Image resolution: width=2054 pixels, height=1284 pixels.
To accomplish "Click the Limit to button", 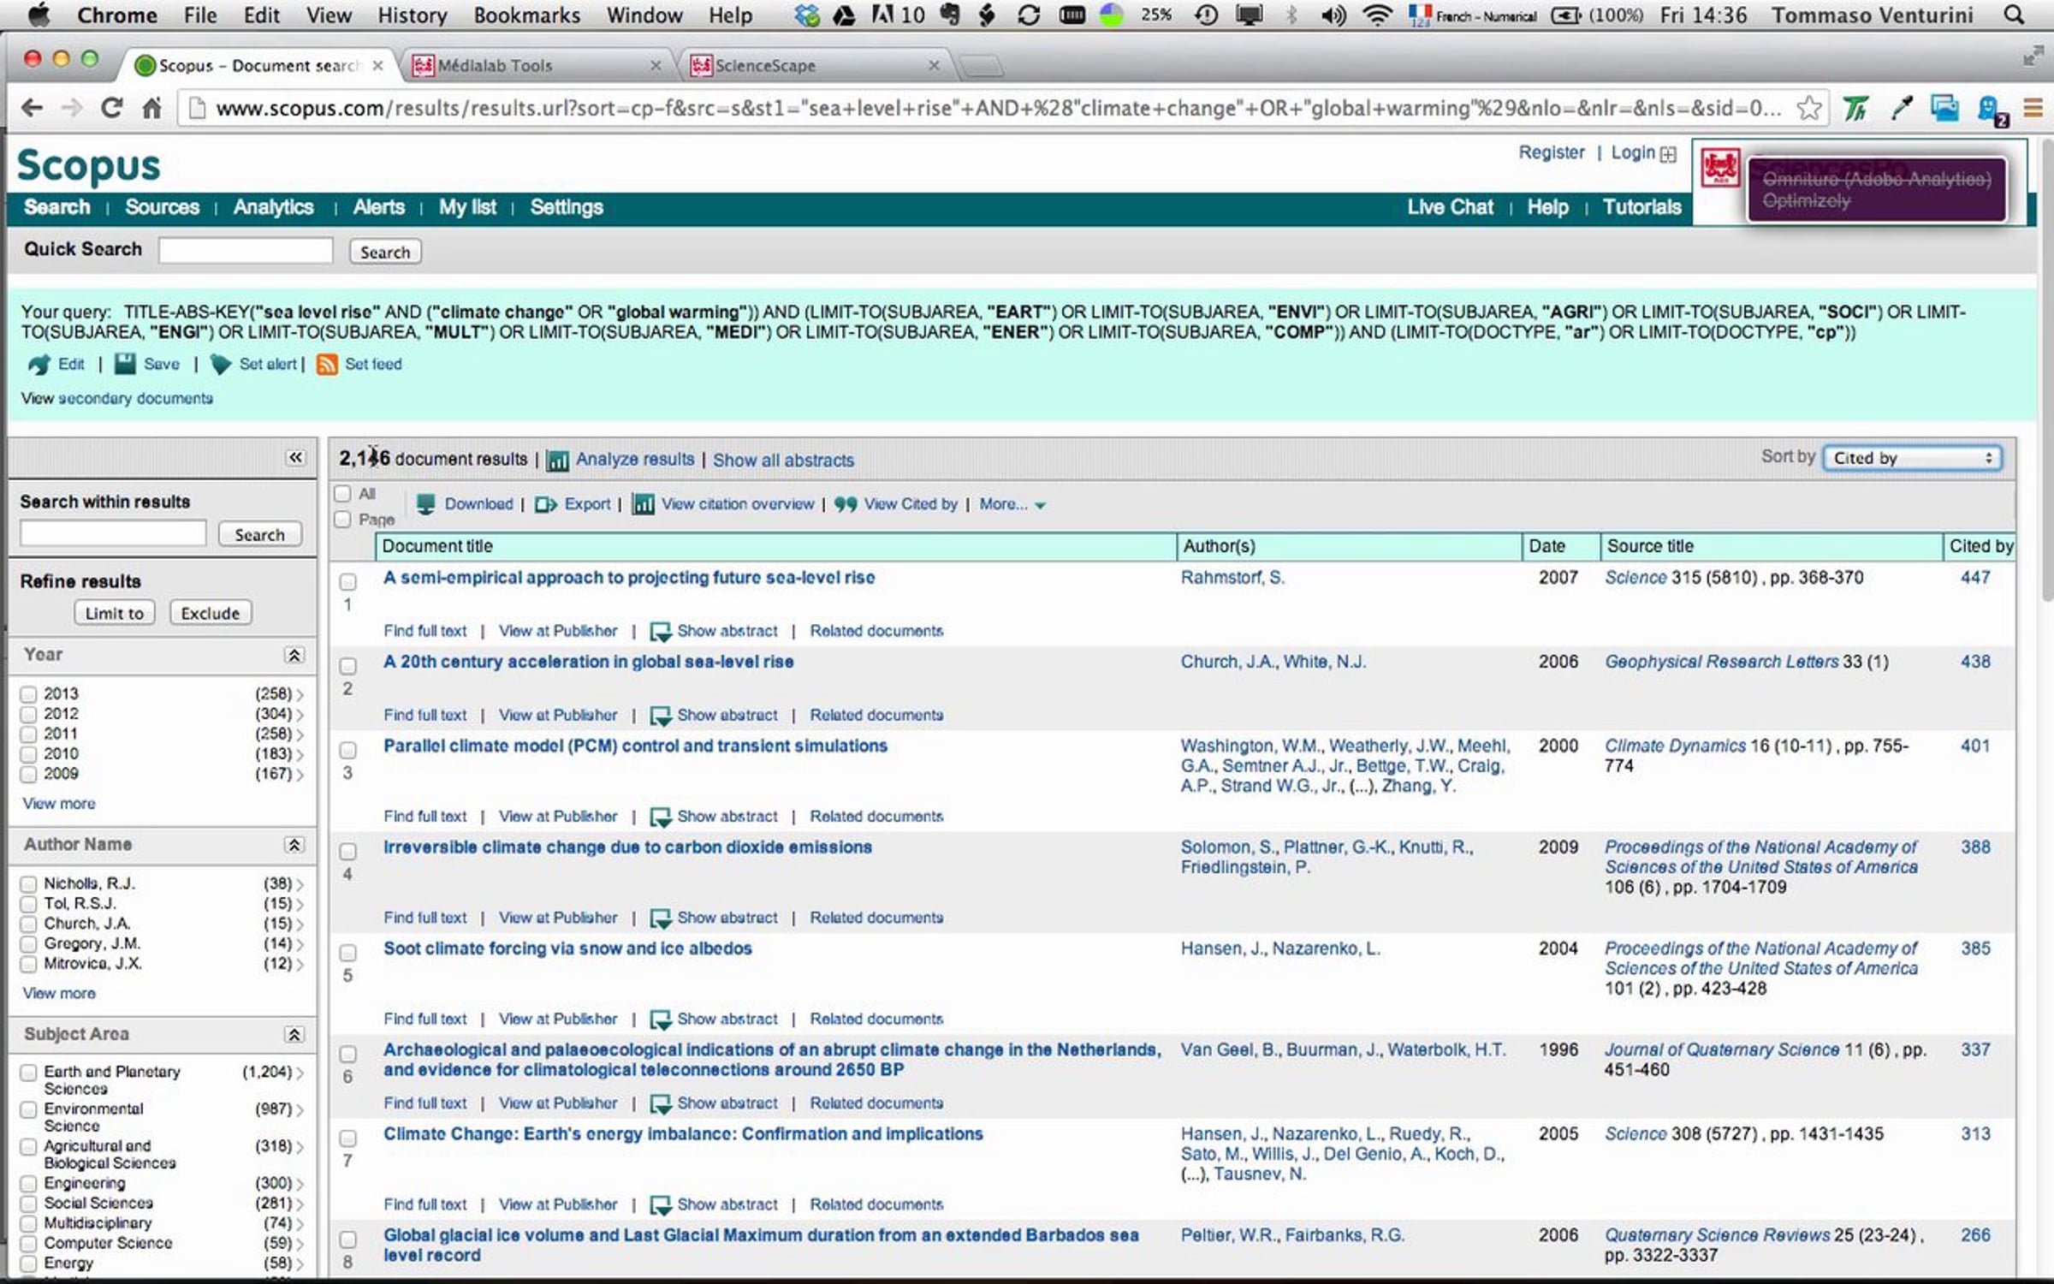I will click(x=115, y=614).
